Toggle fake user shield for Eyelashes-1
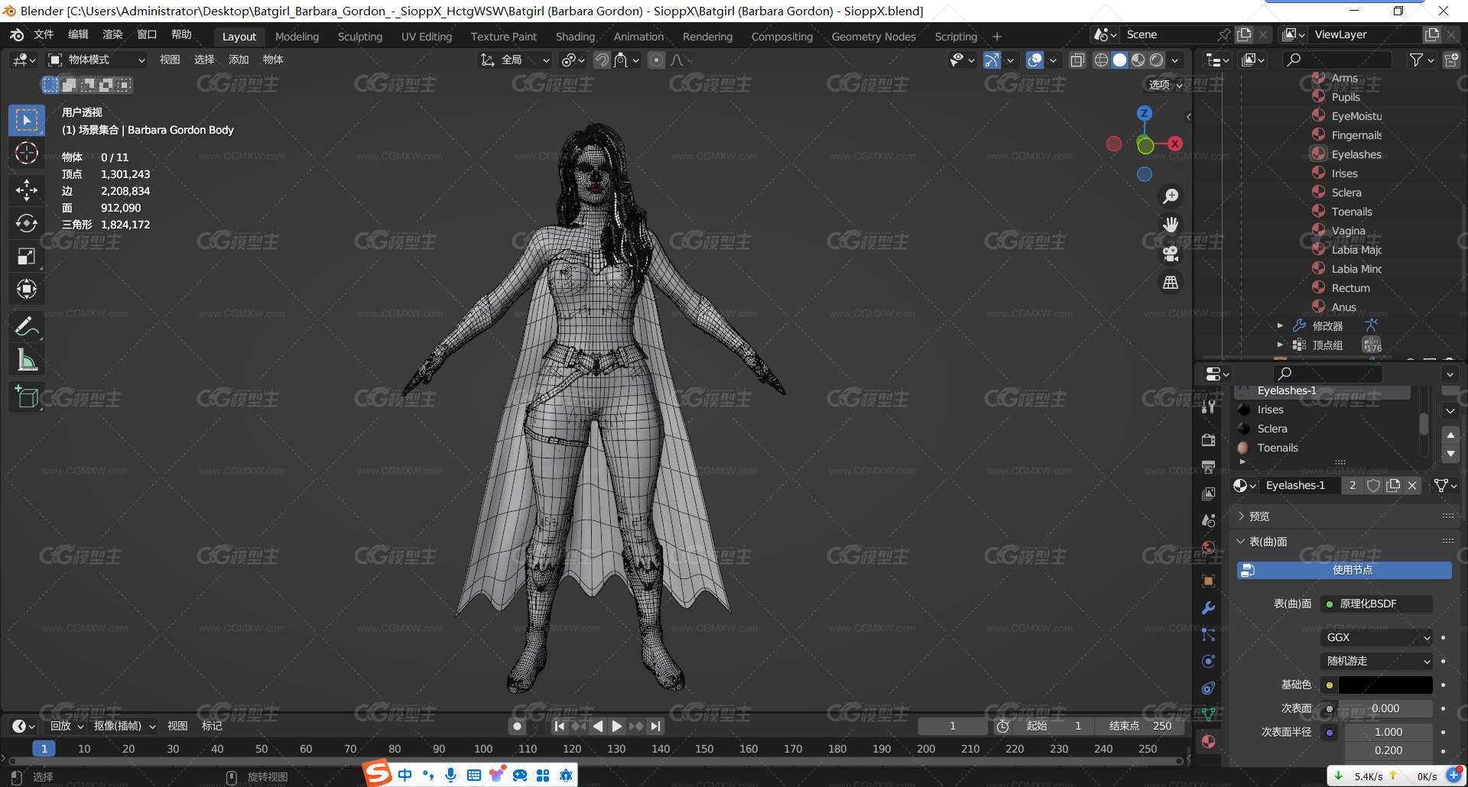Screen dimensions: 1468x787 (1373, 485)
